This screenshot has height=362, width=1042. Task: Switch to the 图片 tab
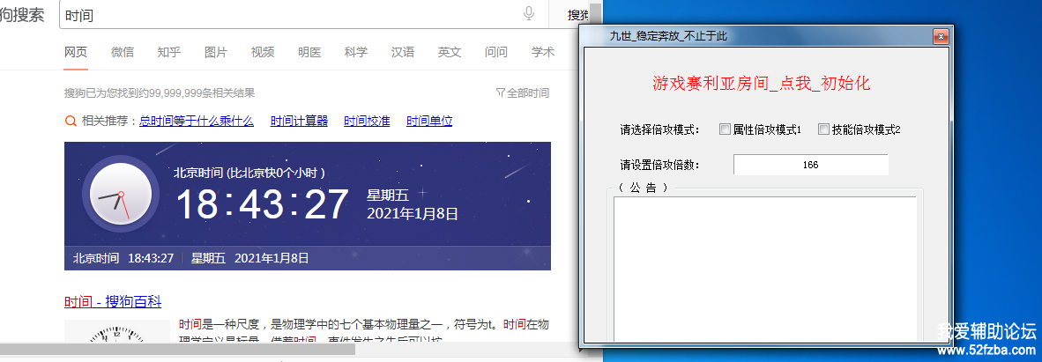coord(216,52)
